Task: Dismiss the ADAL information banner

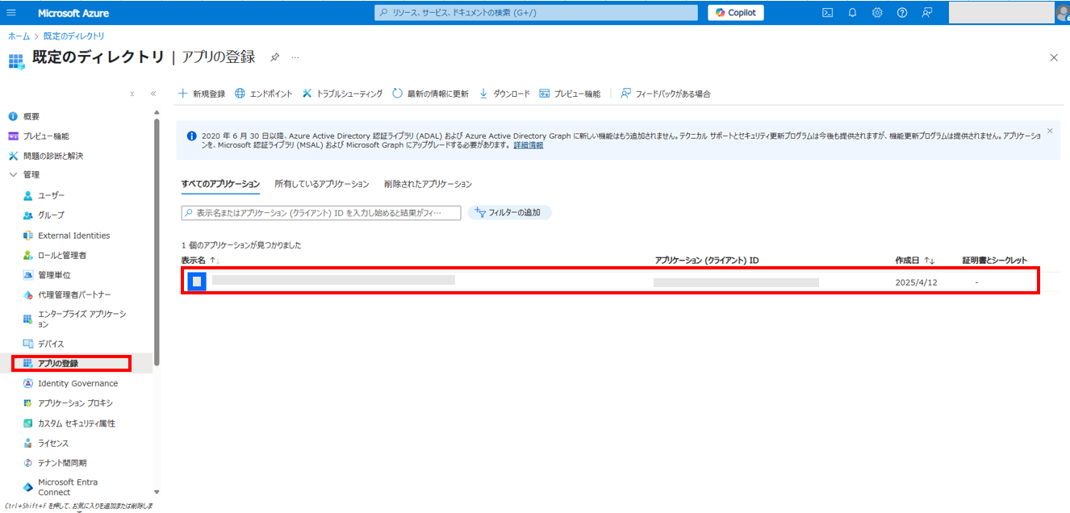Action: 1050,130
